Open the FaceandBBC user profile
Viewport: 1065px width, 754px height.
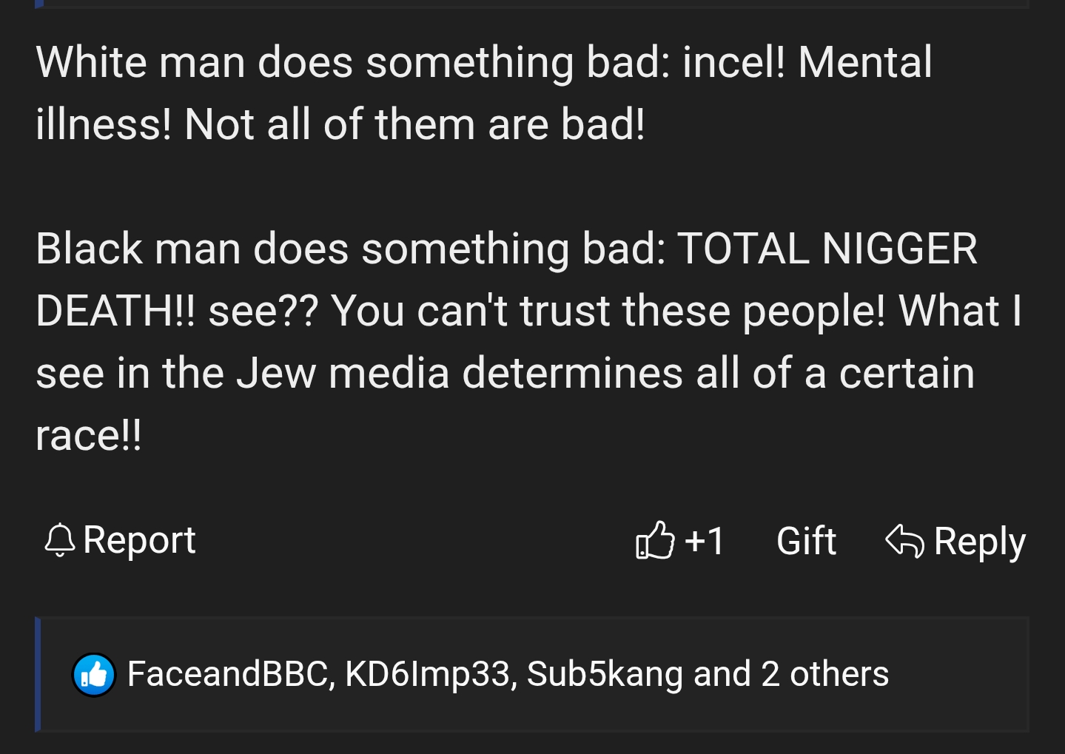(x=227, y=674)
